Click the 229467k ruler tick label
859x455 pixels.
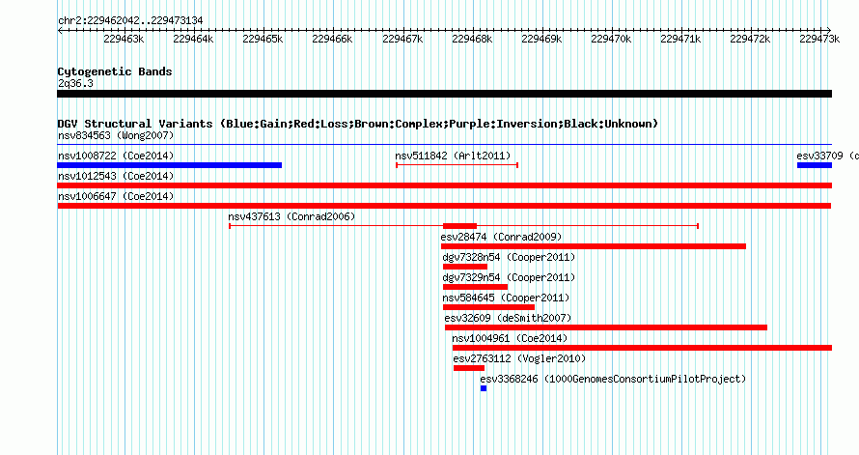point(402,39)
